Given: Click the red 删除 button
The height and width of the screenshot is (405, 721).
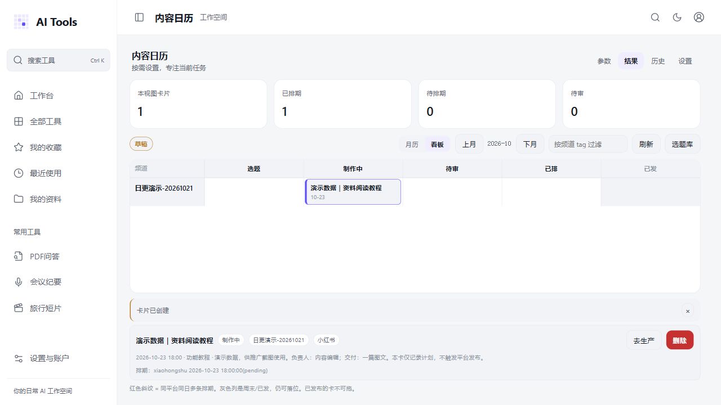Looking at the screenshot, I should pos(680,340).
